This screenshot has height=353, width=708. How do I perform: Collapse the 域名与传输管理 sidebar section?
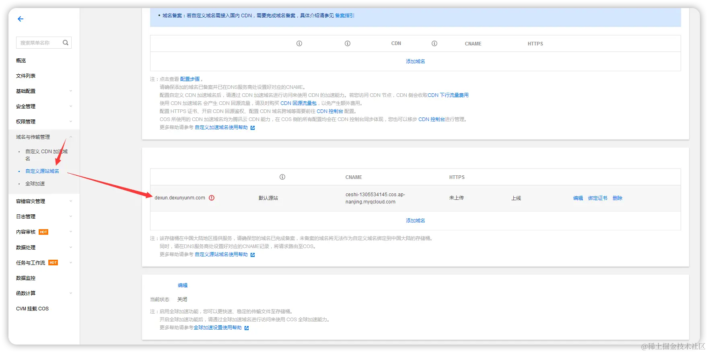point(71,137)
